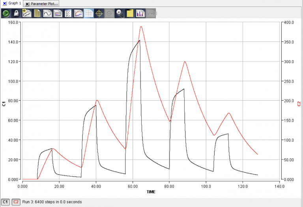Open the yellow sticky note icon
The height and width of the screenshot is (207, 303).
130,13
